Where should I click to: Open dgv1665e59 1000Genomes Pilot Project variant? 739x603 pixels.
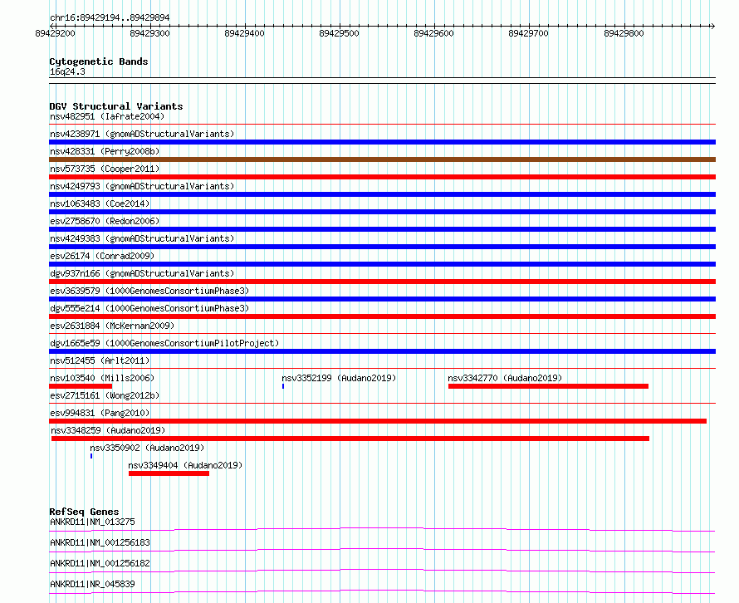(x=164, y=343)
